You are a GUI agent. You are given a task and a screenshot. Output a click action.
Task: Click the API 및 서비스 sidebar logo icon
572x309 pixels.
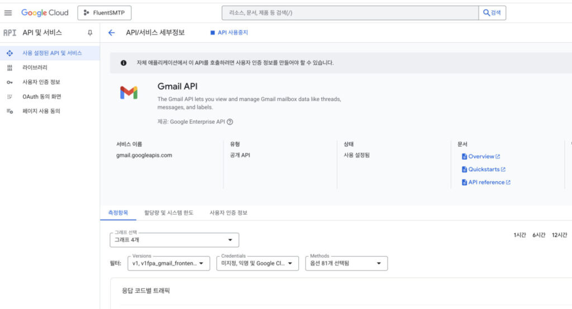click(x=10, y=33)
